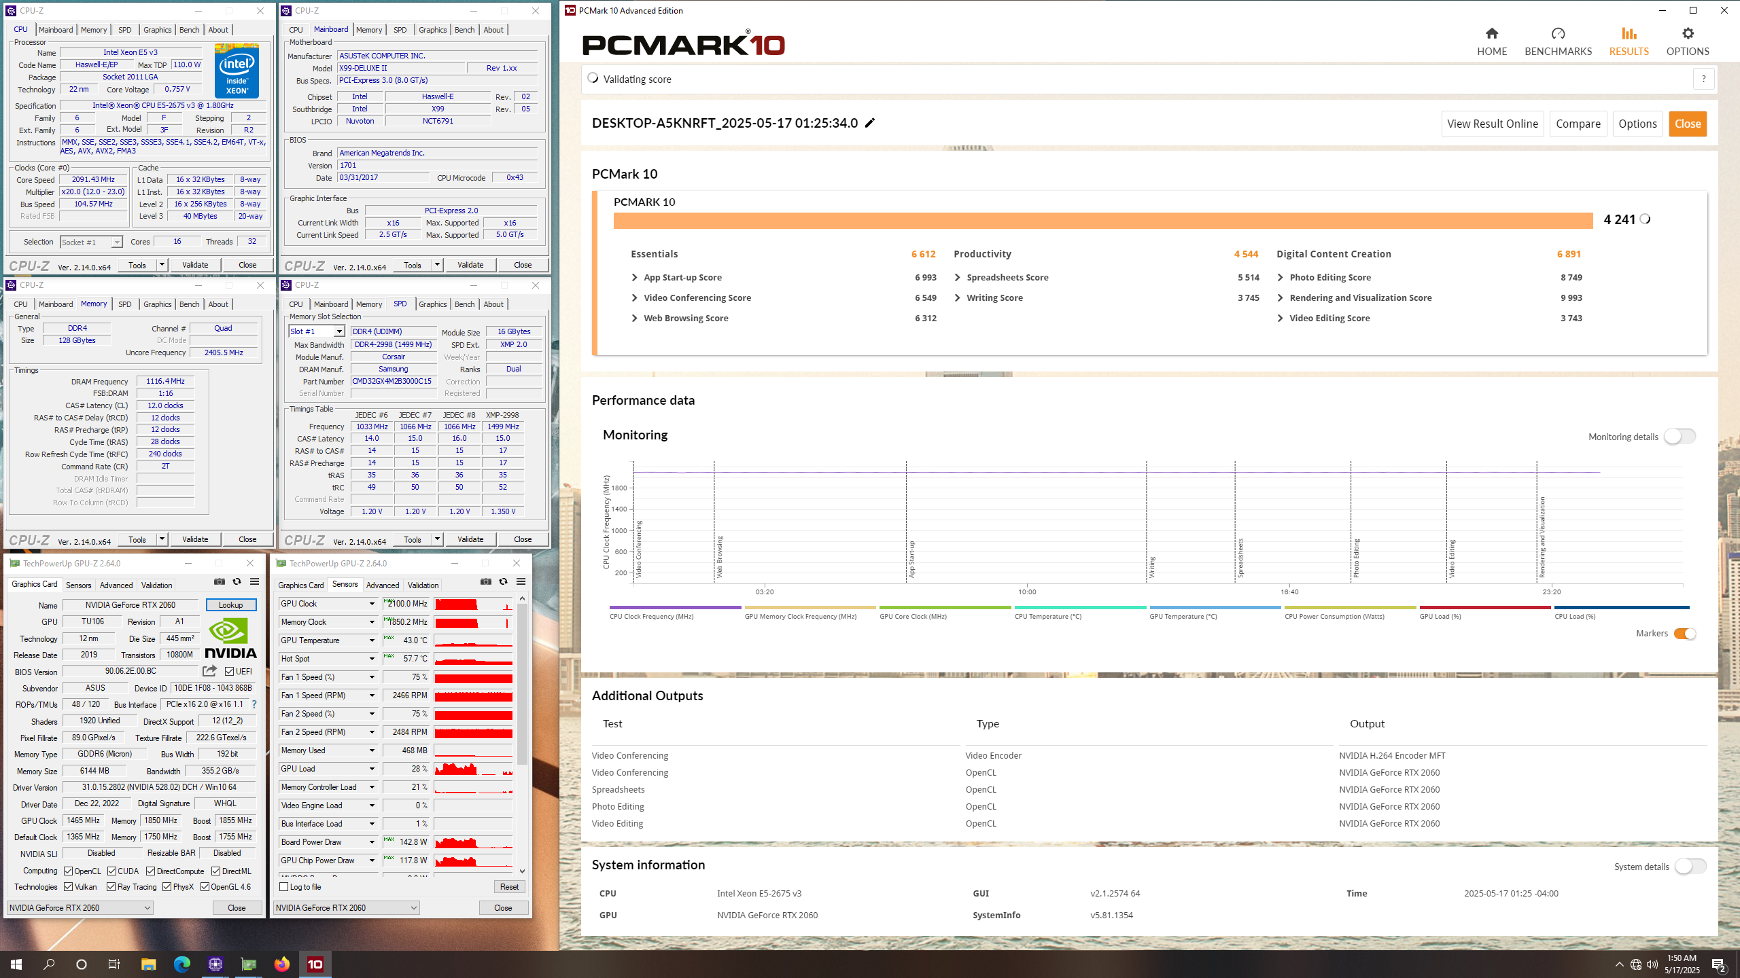Image resolution: width=1740 pixels, height=978 pixels.
Task: Open taskbar Search magnifier
Action: point(49,964)
